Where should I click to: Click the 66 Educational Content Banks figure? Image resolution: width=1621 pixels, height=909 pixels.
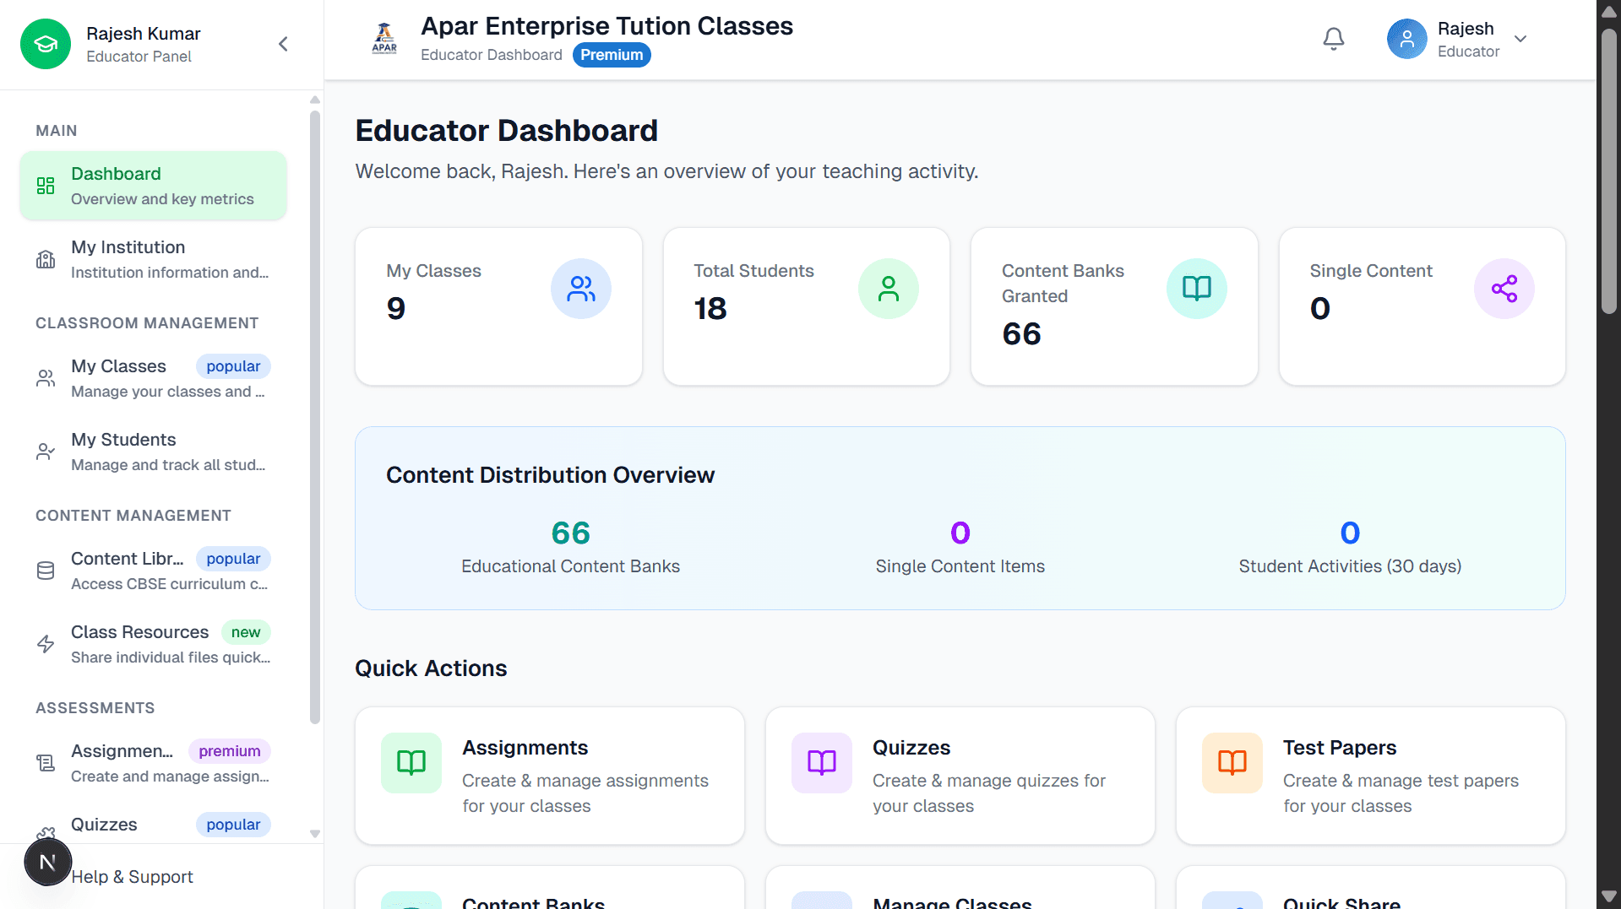tap(571, 533)
